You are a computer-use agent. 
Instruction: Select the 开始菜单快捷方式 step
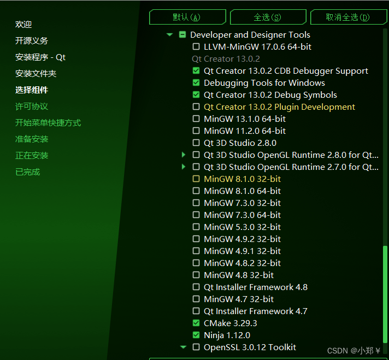[x=48, y=123]
